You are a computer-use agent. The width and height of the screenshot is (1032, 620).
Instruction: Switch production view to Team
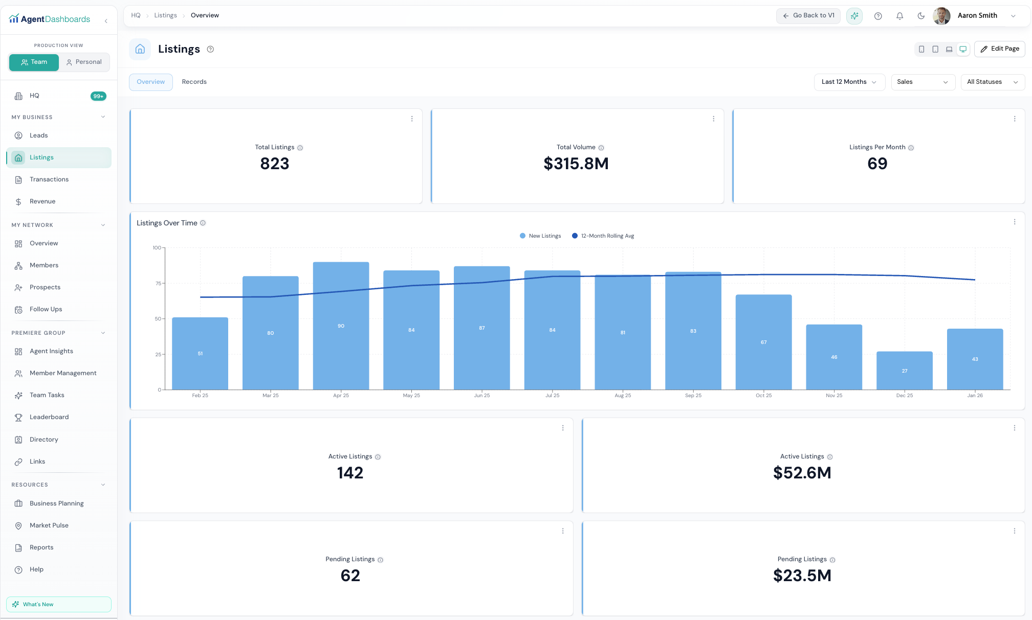(x=34, y=62)
